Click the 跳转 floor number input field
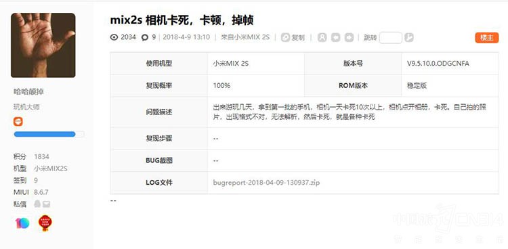Viewport: 508px width, 249px height. (x=390, y=38)
